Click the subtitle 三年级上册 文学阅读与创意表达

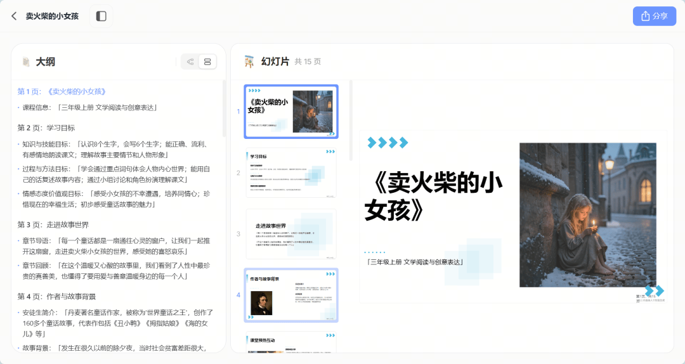pos(414,262)
